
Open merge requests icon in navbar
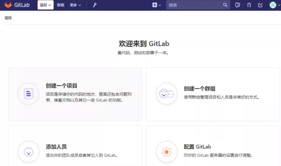[x=249, y=5]
